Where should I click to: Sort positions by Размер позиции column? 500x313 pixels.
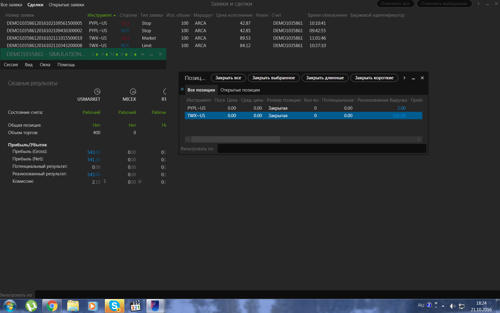pyautogui.click(x=284, y=100)
